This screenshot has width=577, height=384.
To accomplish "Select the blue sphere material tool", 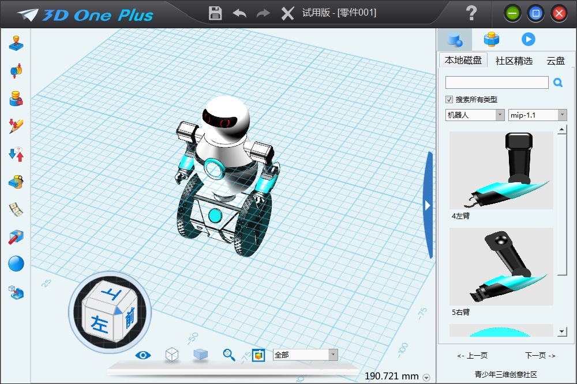I will (x=16, y=263).
